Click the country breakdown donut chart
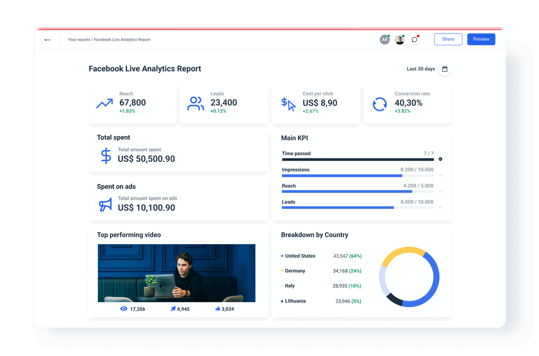 [409, 277]
